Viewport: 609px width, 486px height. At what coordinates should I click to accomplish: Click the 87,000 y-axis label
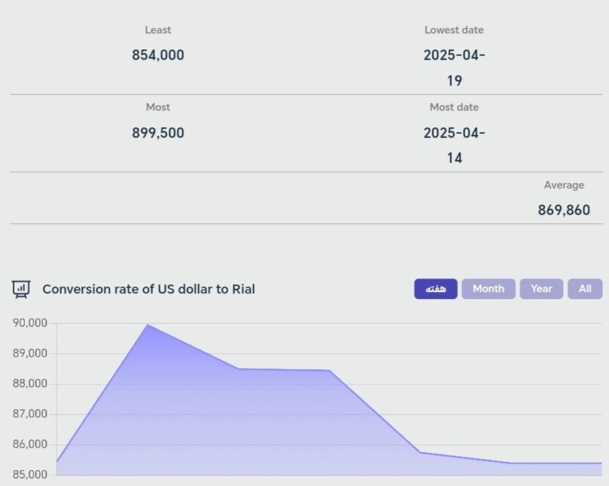[x=30, y=414]
